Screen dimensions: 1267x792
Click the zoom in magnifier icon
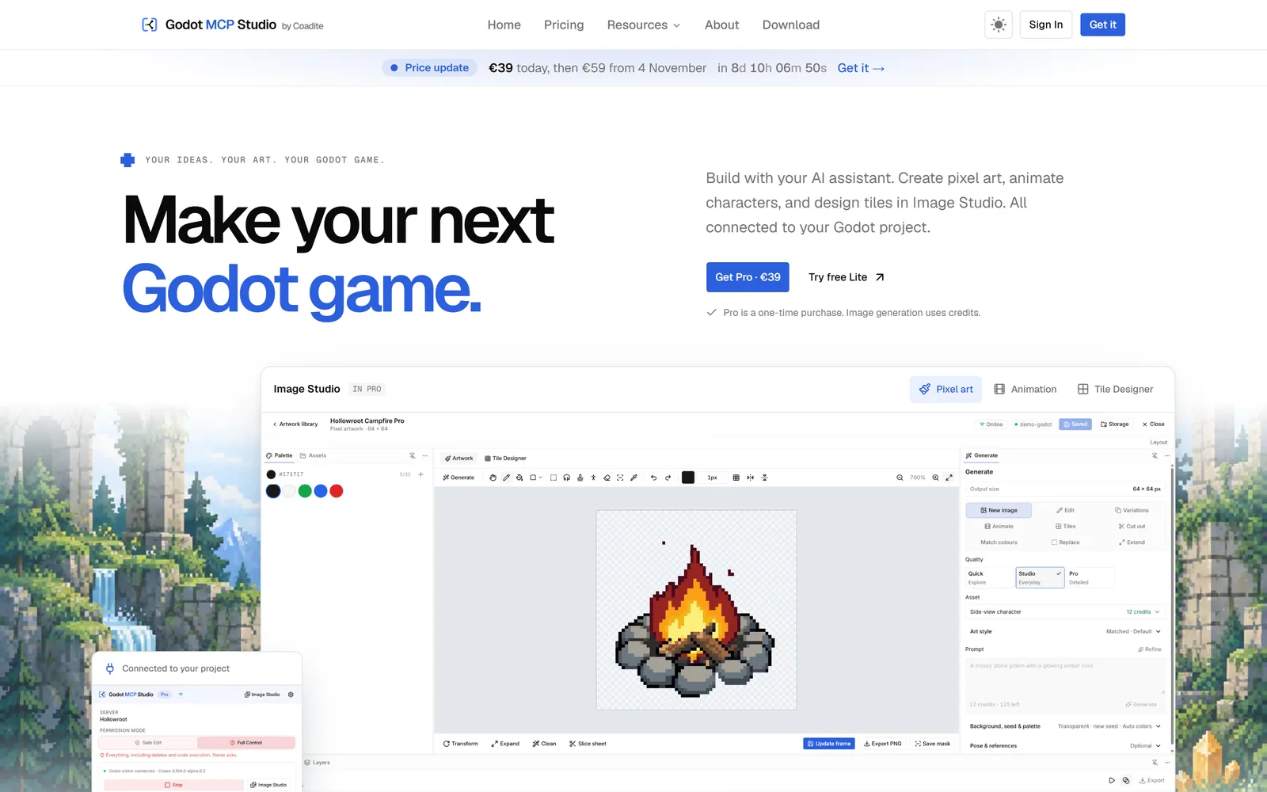[935, 478]
